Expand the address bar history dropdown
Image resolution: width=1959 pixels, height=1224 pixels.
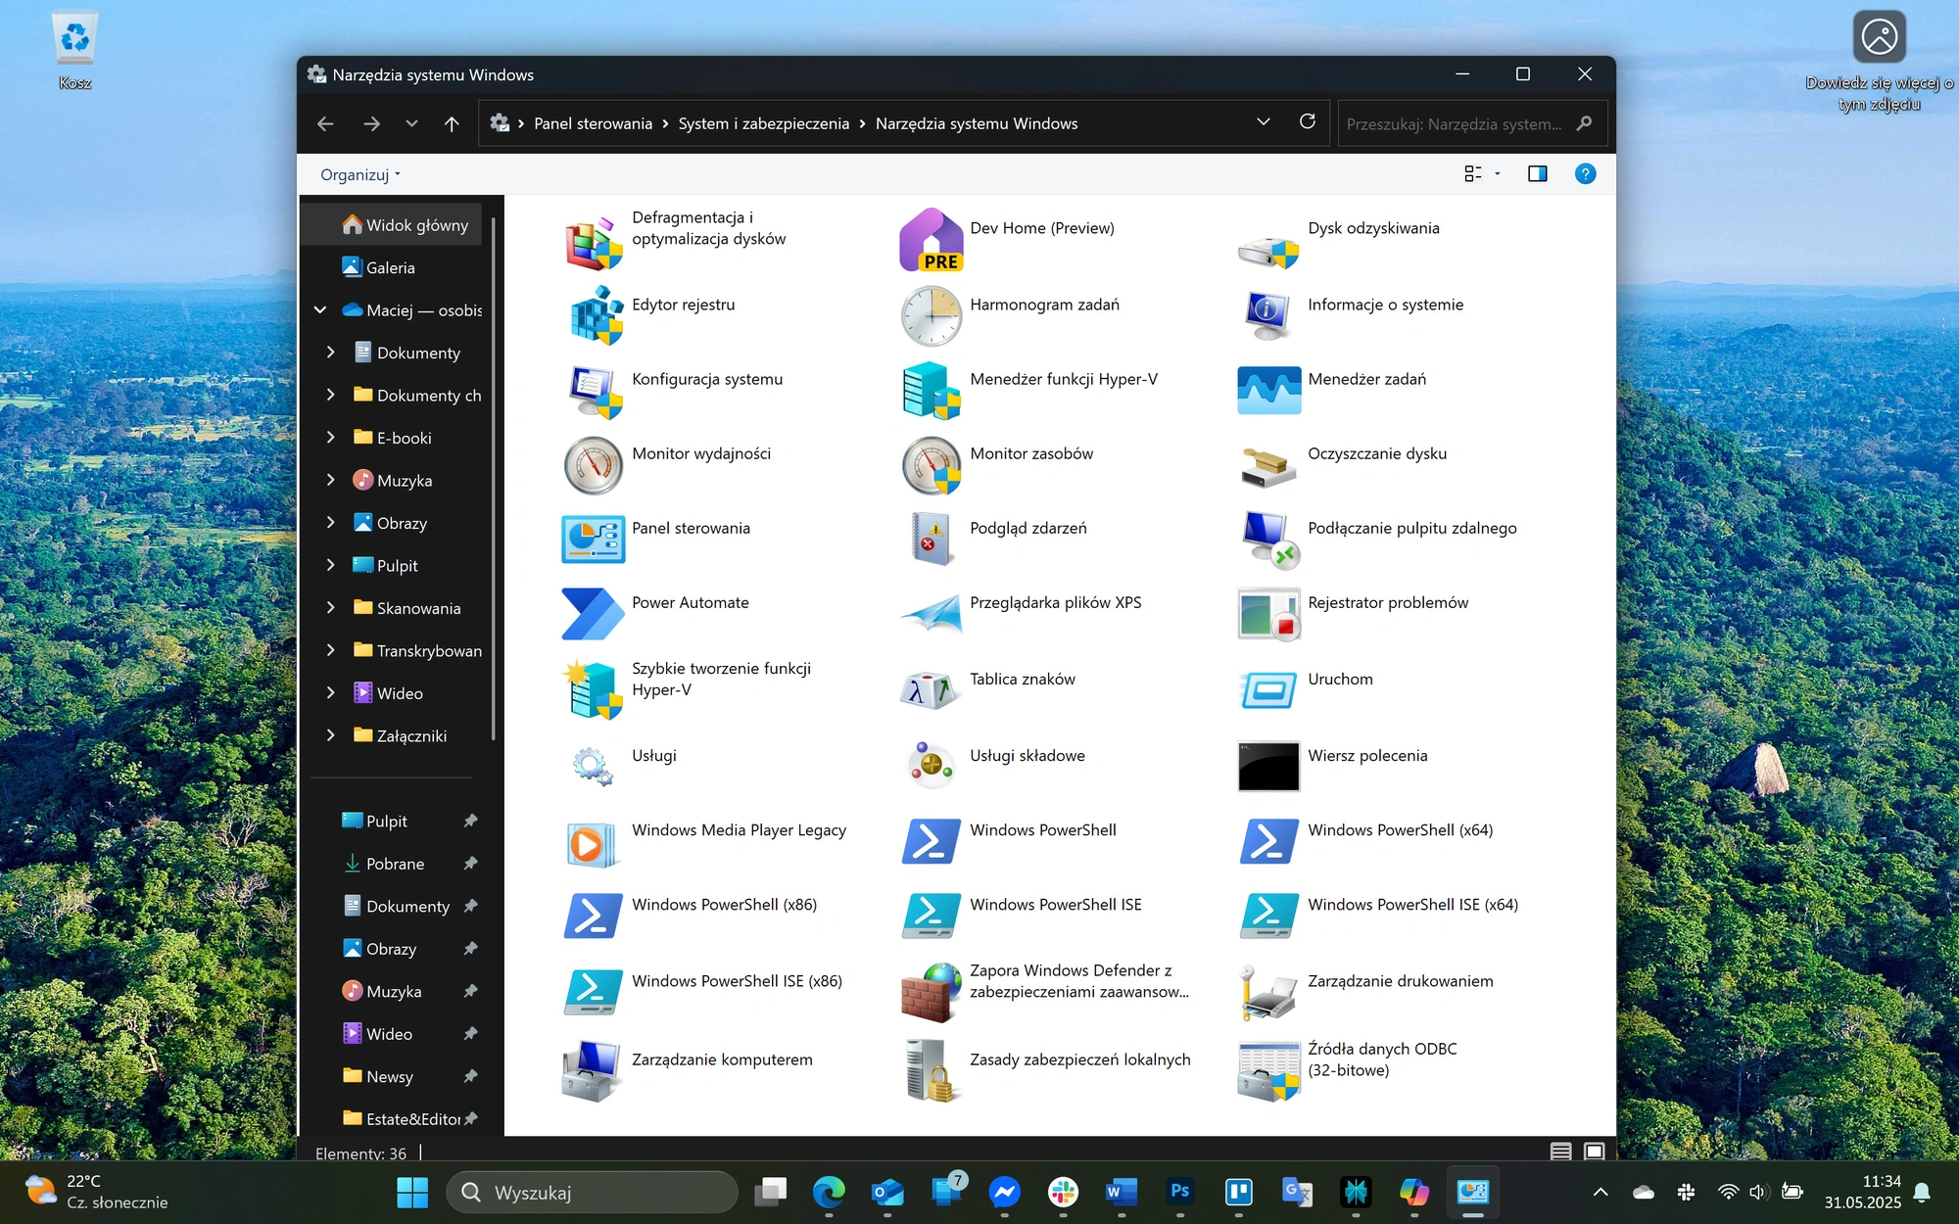tap(1264, 122)
